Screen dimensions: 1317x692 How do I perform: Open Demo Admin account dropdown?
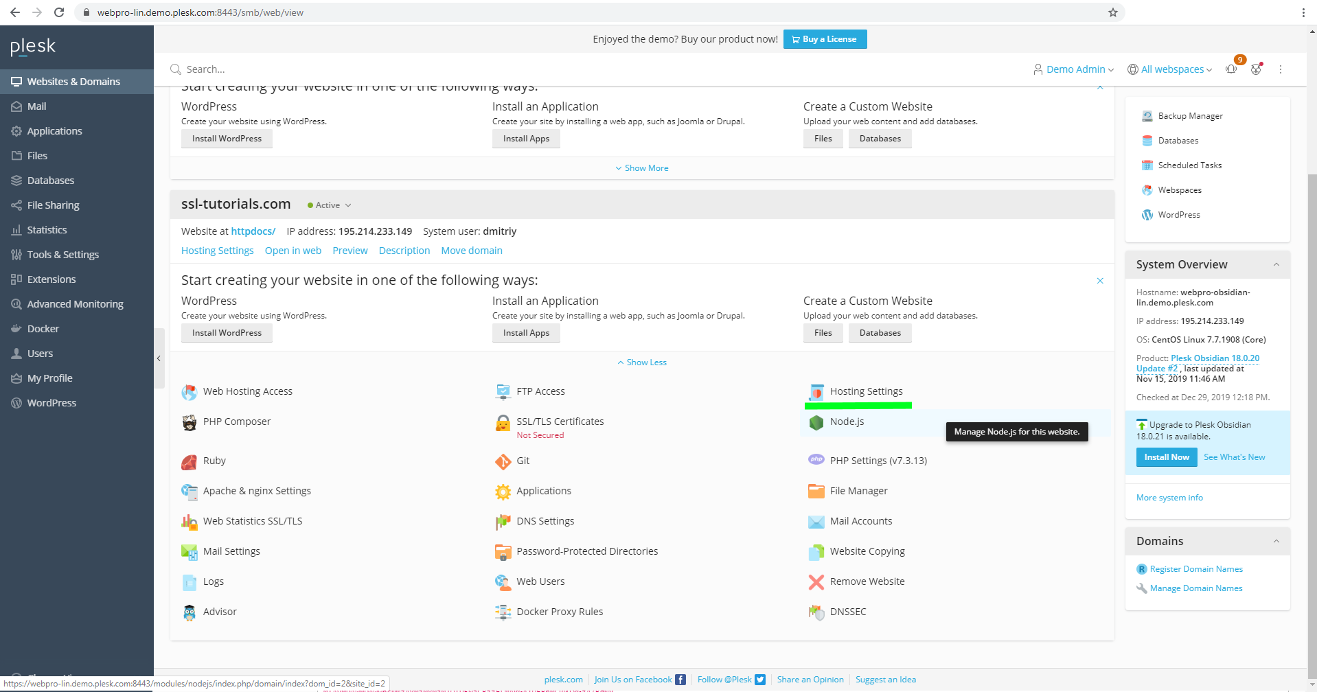[1074, 69]
